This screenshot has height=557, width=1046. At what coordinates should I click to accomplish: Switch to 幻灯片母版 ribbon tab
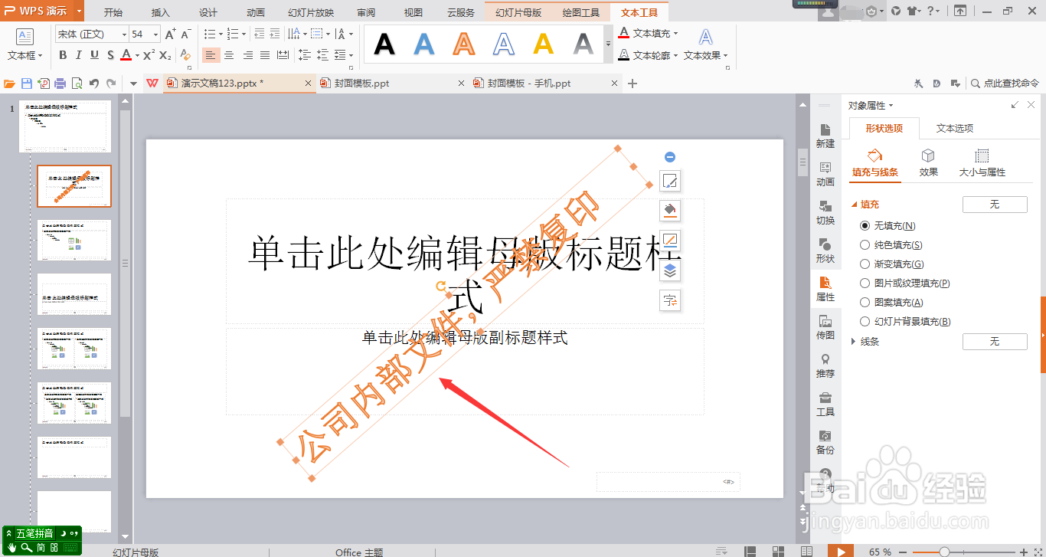coord(518,12)
